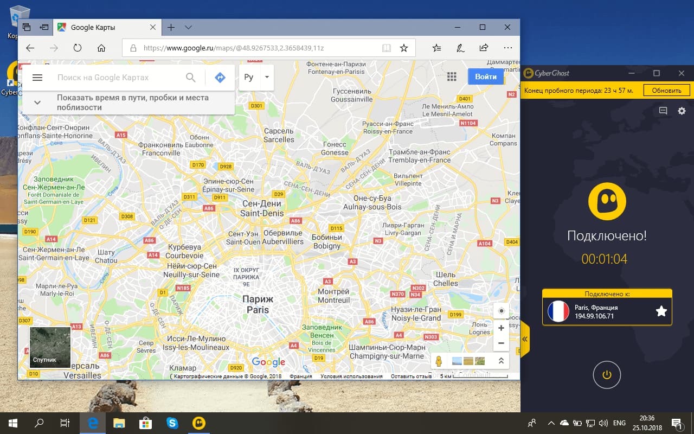694x434 pixels.
Task: Switch map to Спутник satellite view
Action: click(x=50, y=347)
